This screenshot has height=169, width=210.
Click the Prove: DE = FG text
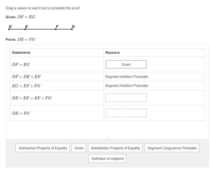20,39
